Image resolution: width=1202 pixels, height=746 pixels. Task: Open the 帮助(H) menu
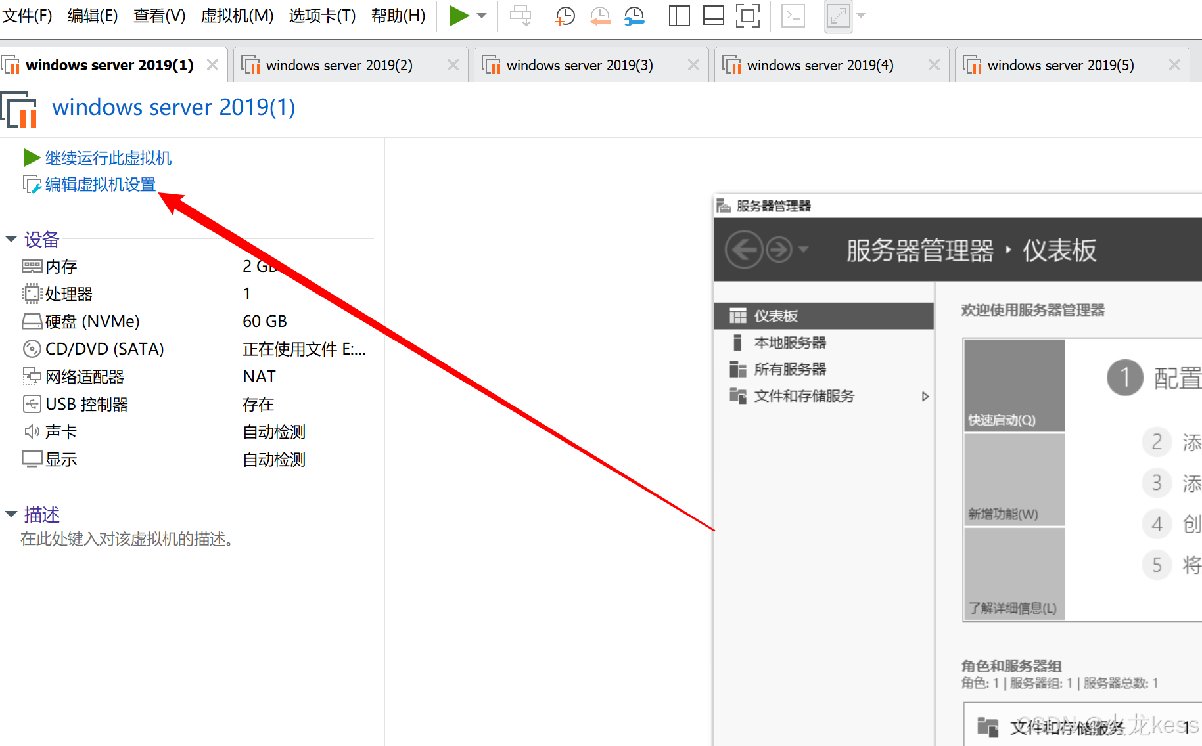pyautogui.click(x=398, y=16)
